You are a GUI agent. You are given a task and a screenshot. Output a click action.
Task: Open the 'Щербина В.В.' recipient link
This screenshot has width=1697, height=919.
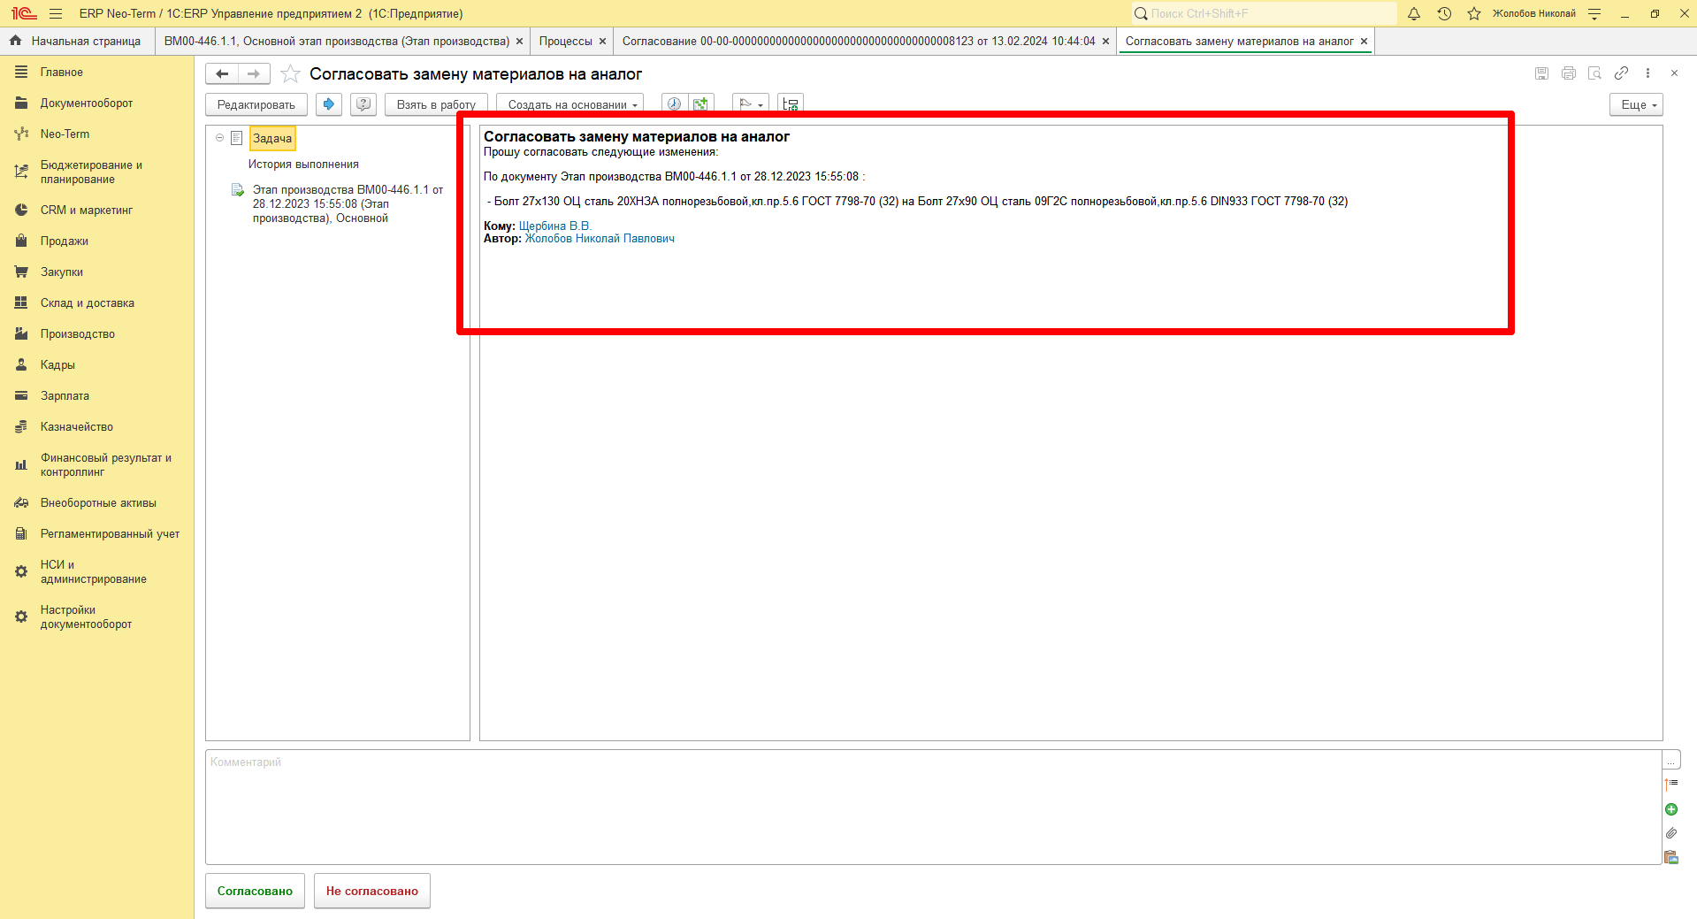tap(554, 226)
